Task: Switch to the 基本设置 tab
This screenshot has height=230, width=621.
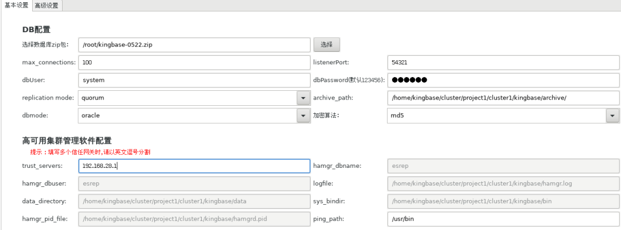Action: (16, 5)
